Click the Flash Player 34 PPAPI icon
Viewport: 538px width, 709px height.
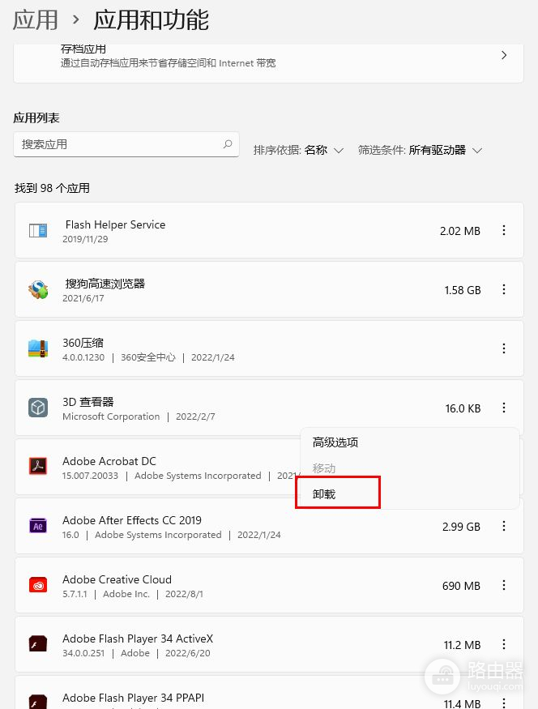coord(38,702)
